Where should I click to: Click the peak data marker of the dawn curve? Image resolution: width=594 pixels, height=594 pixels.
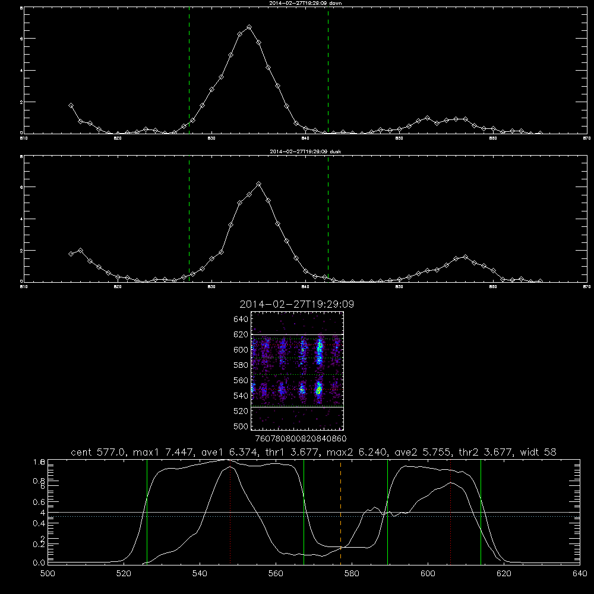(249, 27)
